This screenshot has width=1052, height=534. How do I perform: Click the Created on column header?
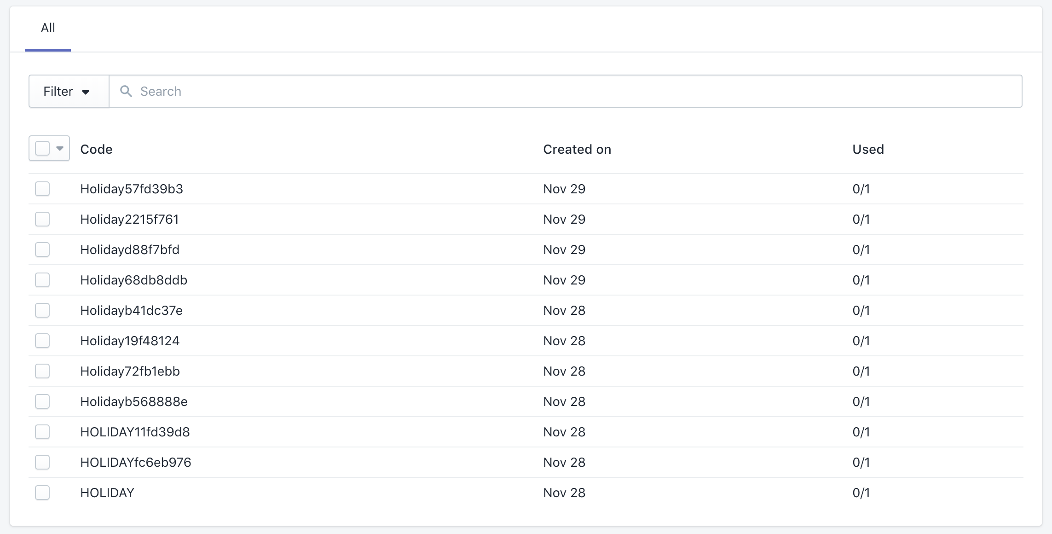(577, 149)
